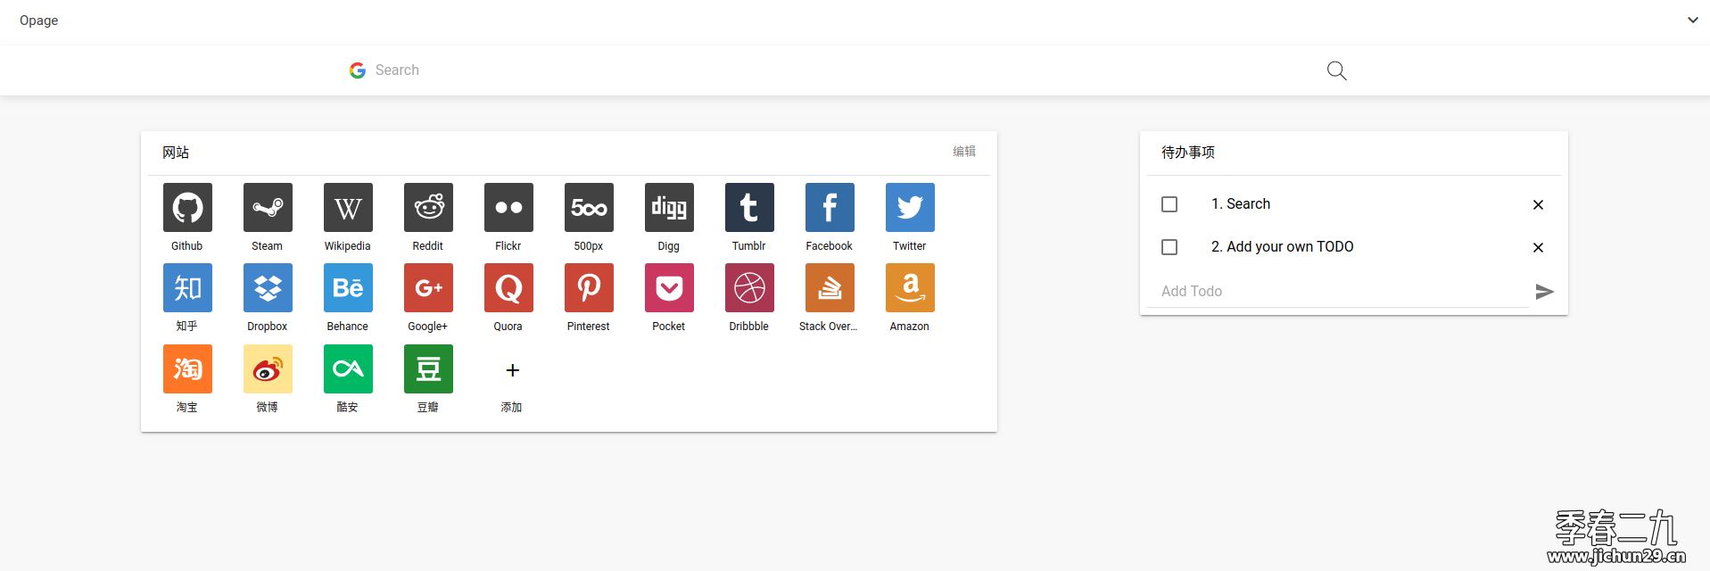Check the '1. Search' todo checkbox
Viewport: 1710px width, 571px height.
click(x=1169, y=204)
